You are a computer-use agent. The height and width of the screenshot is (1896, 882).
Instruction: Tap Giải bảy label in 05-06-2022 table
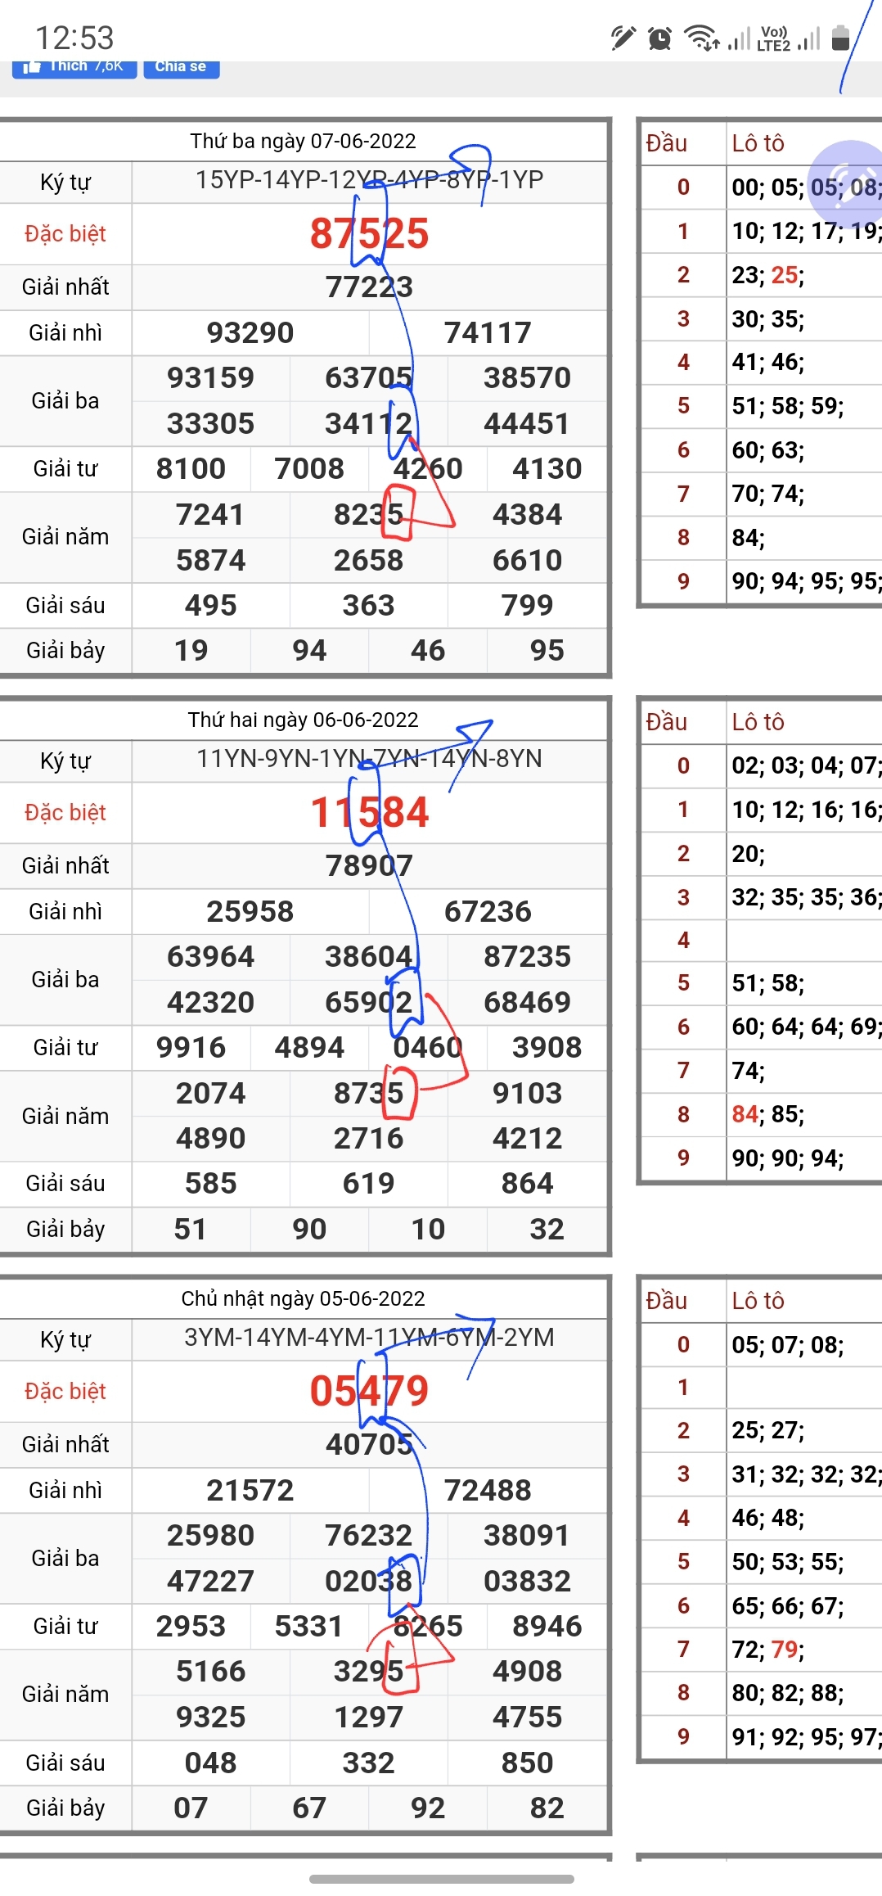(x=65, y=1808)
